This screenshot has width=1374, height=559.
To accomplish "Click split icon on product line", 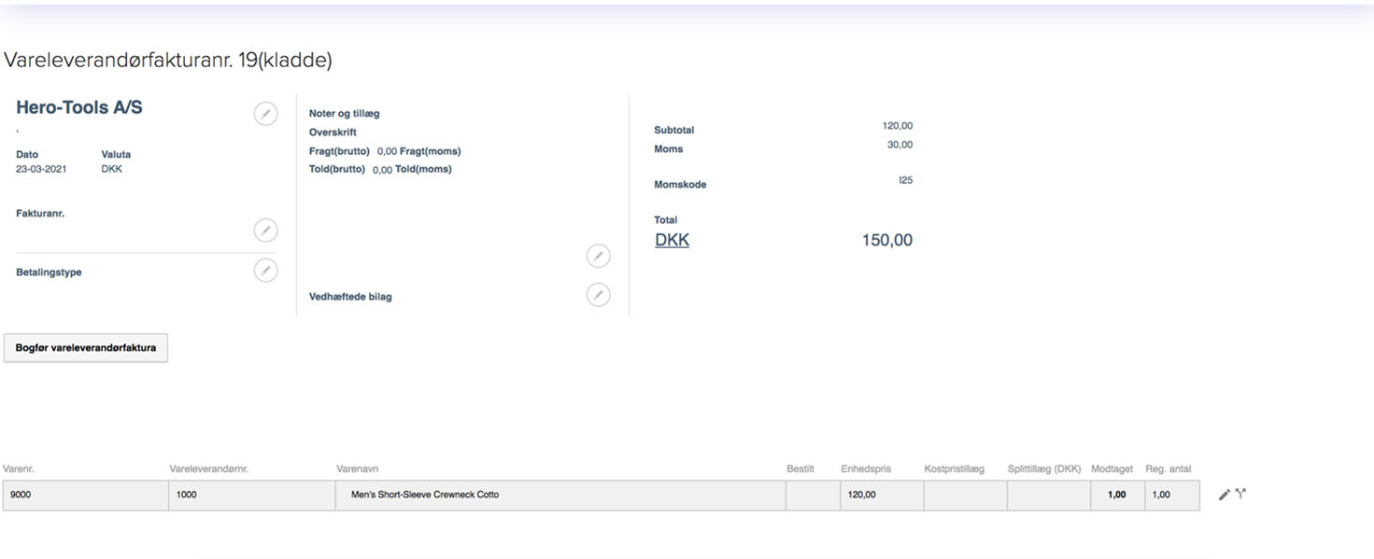I will pos(1240,494).
